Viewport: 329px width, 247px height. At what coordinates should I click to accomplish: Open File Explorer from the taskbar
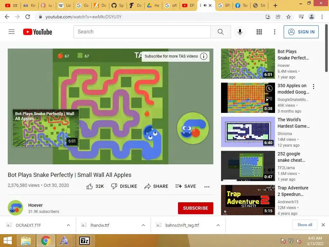point(26,241)
